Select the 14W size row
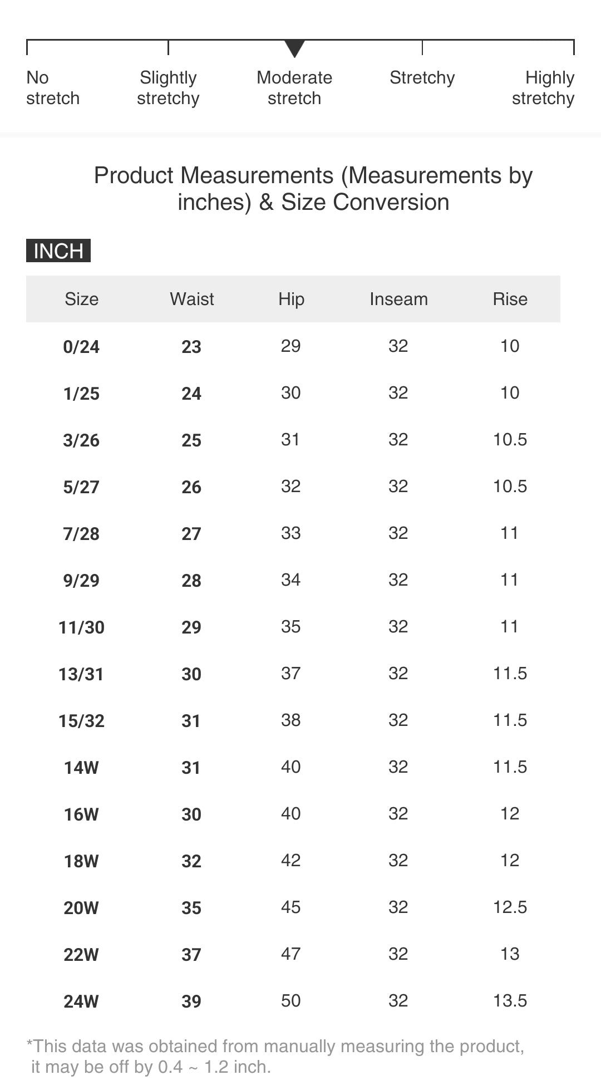 81,768
